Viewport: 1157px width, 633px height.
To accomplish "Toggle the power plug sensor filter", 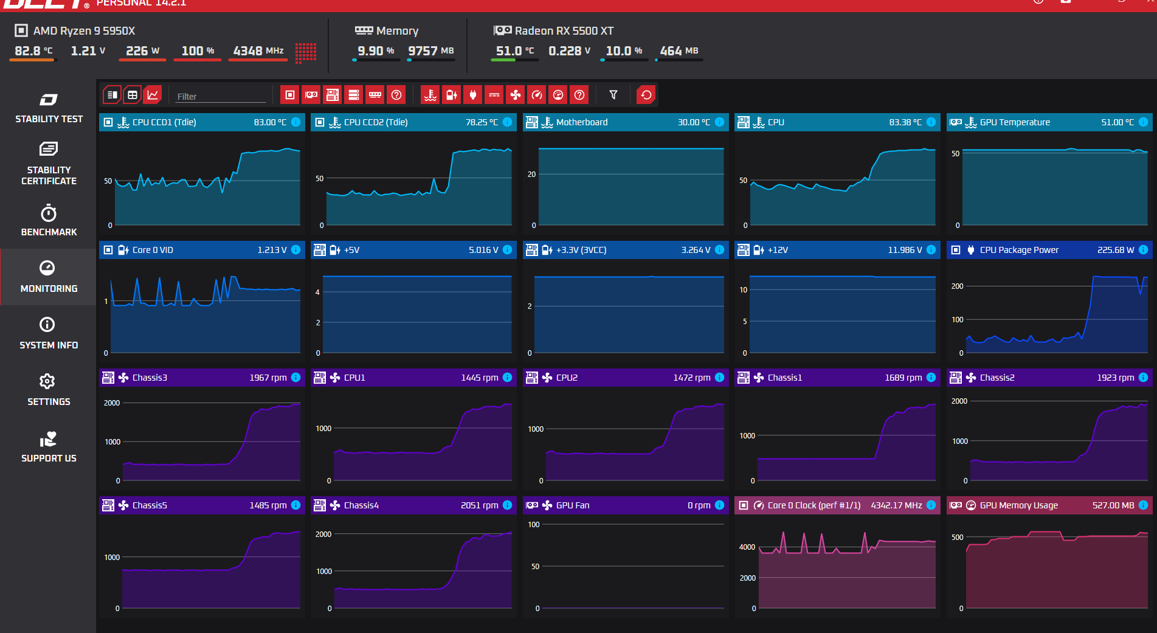I will (x=473, y=95).
